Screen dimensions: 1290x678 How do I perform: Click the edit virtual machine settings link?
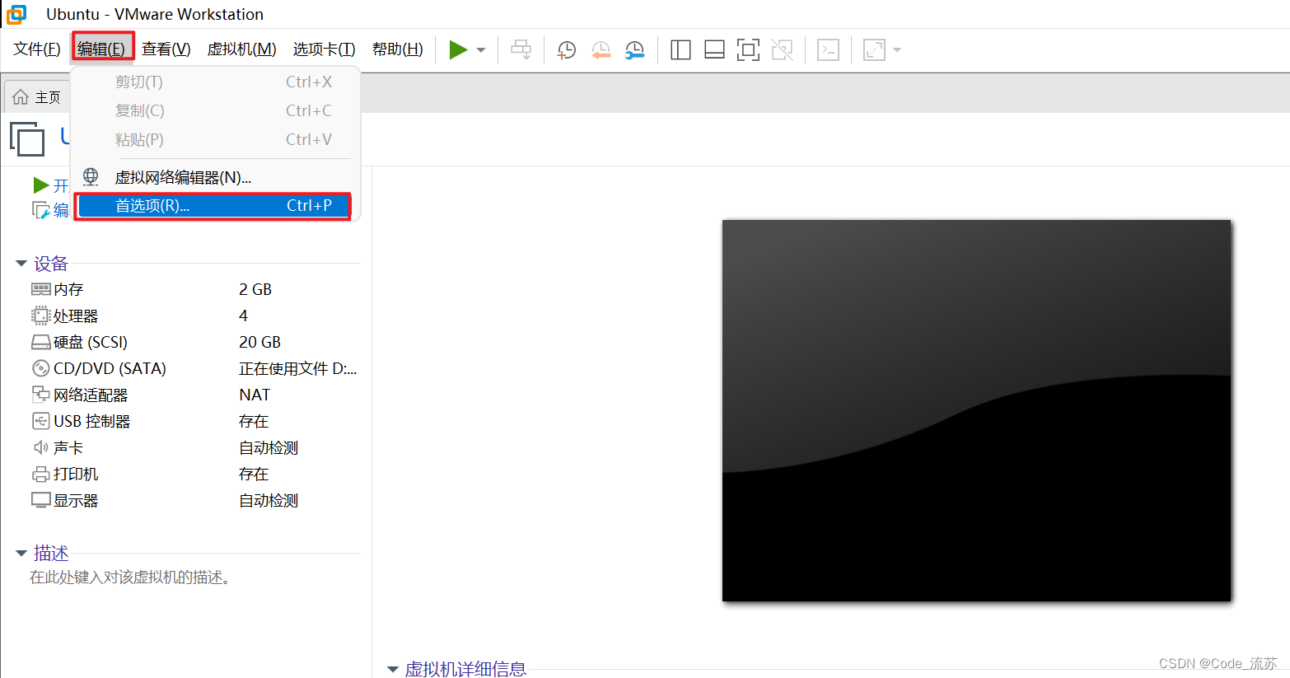coord(51,210)
